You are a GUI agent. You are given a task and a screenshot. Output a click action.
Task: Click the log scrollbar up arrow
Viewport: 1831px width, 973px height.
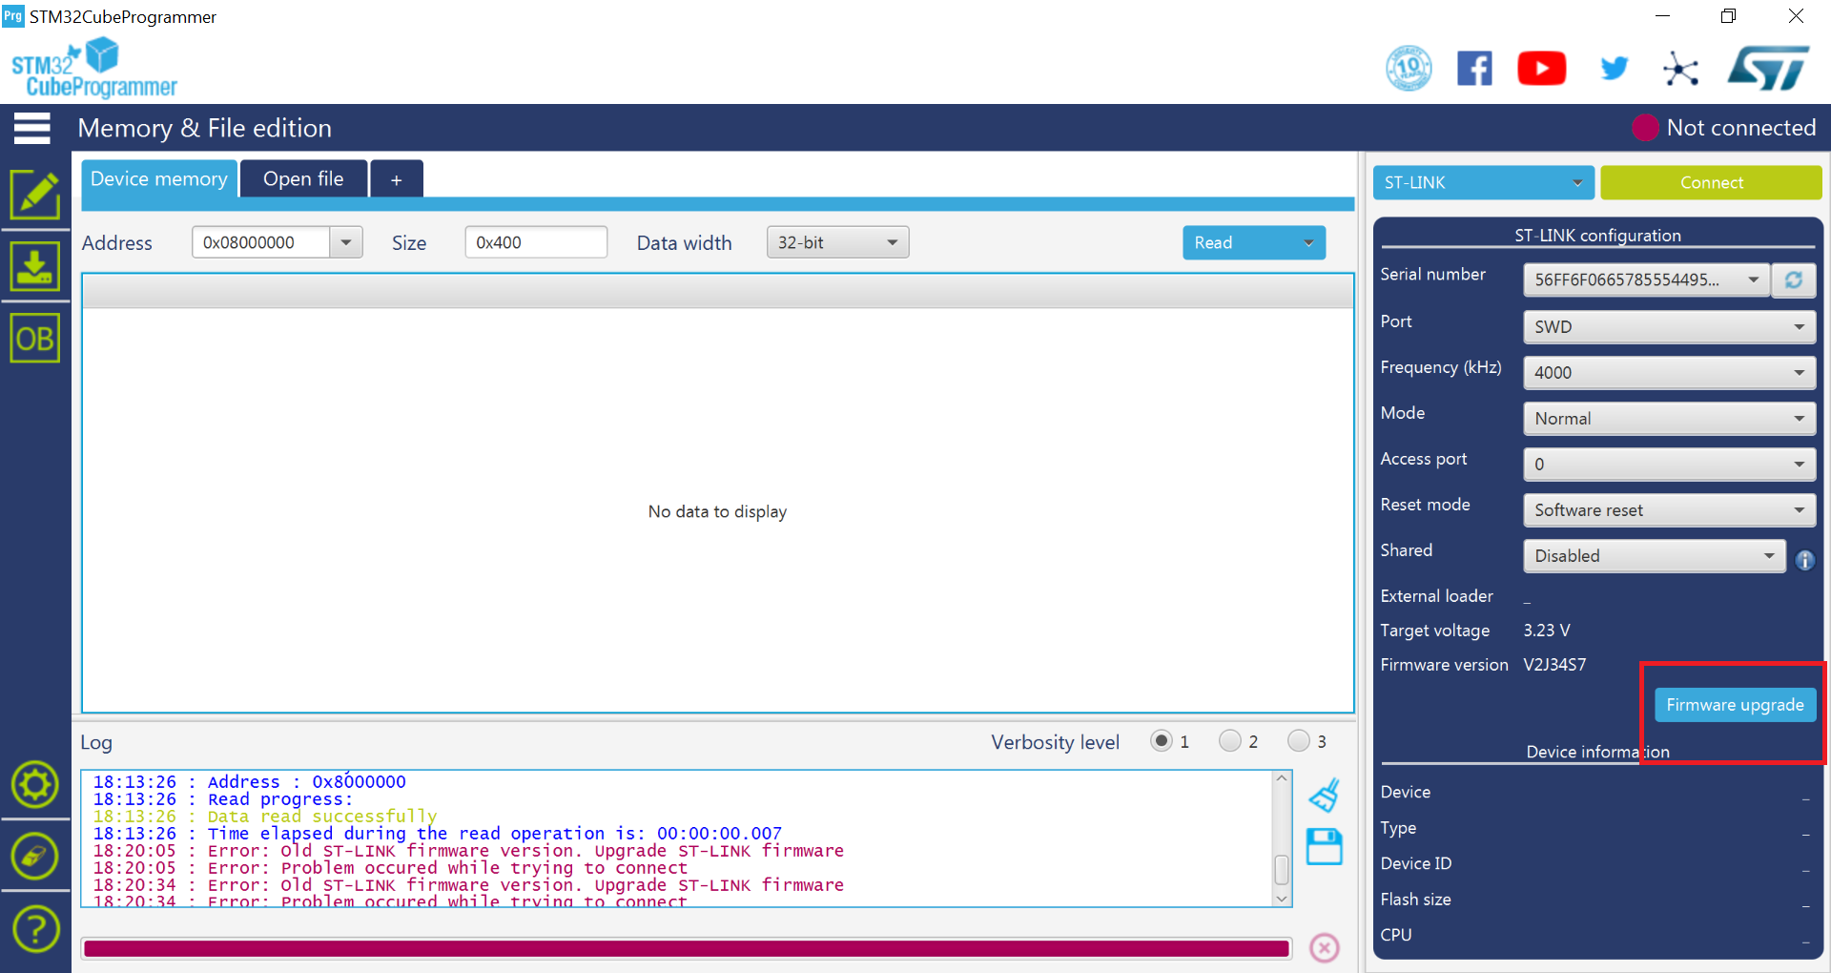tap(1282, 778)
